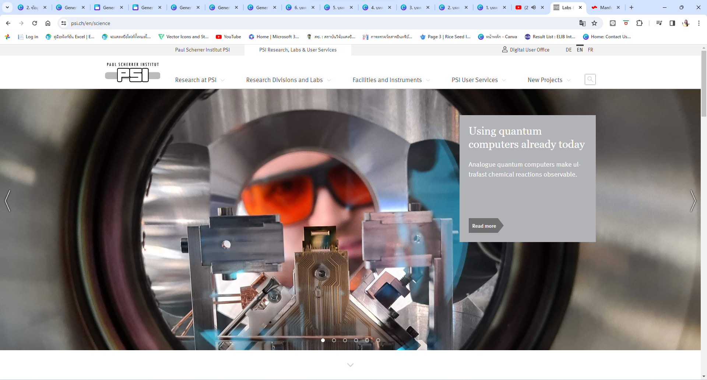View site information icon in address bar
The width and height of the screenshot is (707, 380).
pos(64,23)
